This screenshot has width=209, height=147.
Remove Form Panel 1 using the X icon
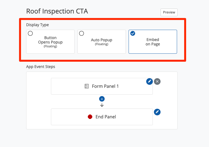[x=157, y=81]
